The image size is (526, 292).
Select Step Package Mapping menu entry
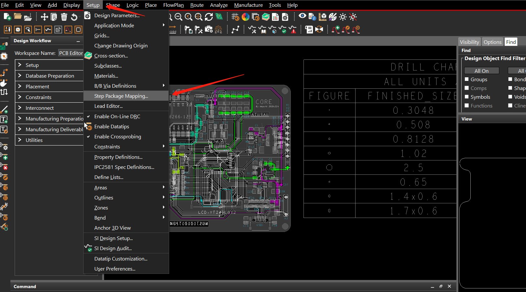pos(126,96)
